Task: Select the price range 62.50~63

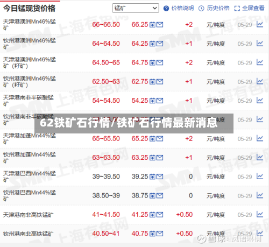Action: click(106, 82)
